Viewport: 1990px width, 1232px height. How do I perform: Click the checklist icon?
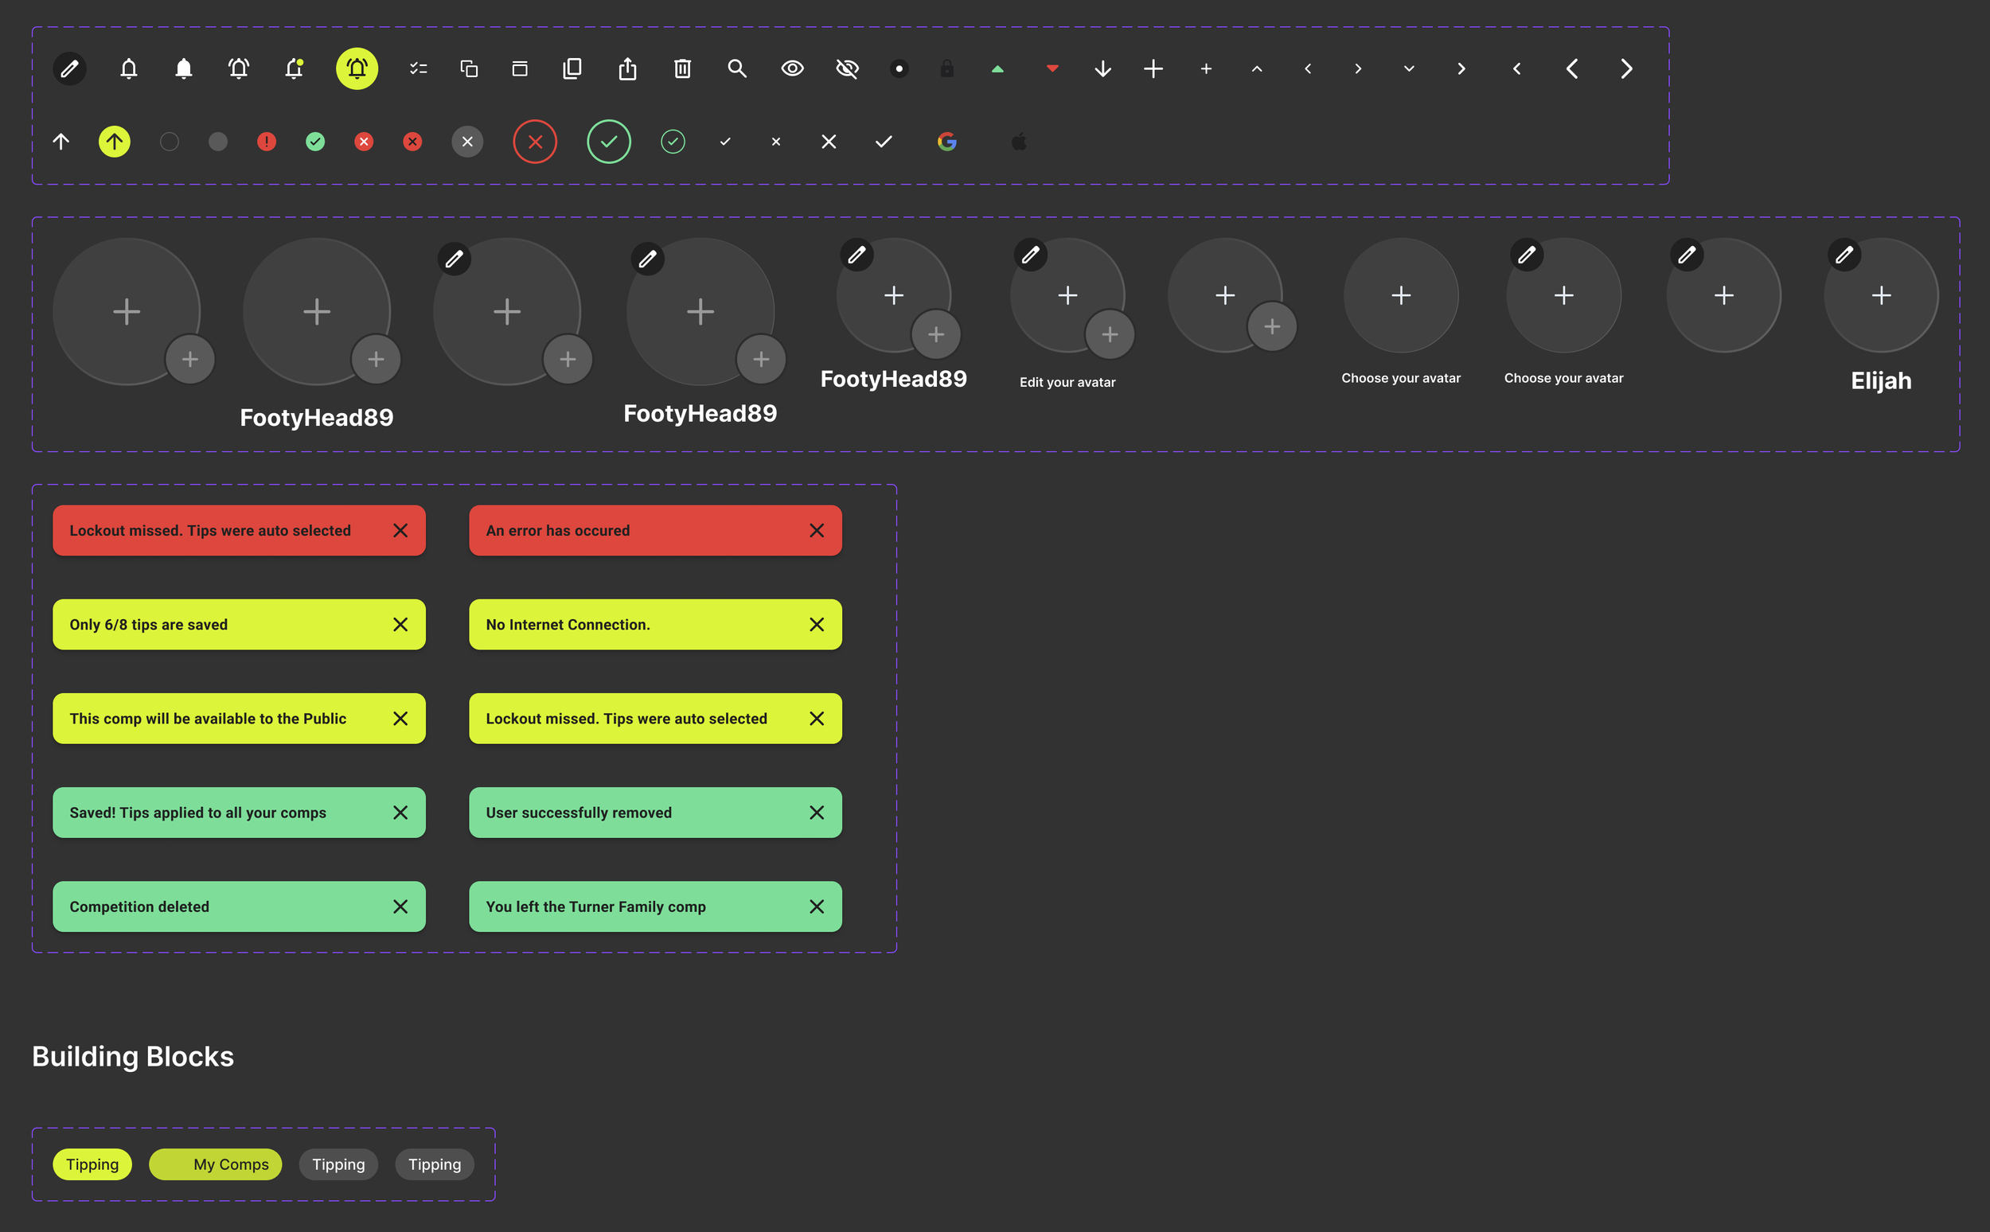point(418,68)
